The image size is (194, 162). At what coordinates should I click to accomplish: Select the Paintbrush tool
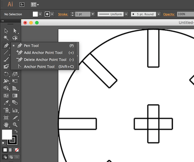point(6,59)
